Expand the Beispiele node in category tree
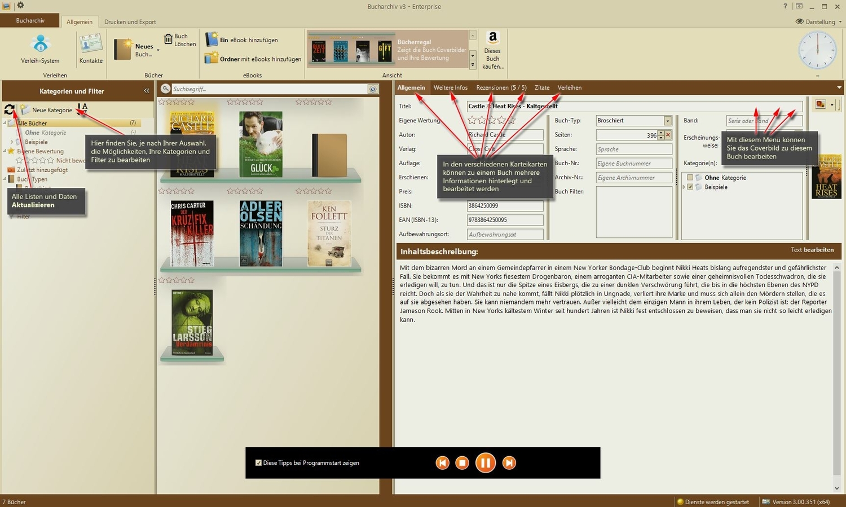846x507 pixels. [x=12, y=142]
